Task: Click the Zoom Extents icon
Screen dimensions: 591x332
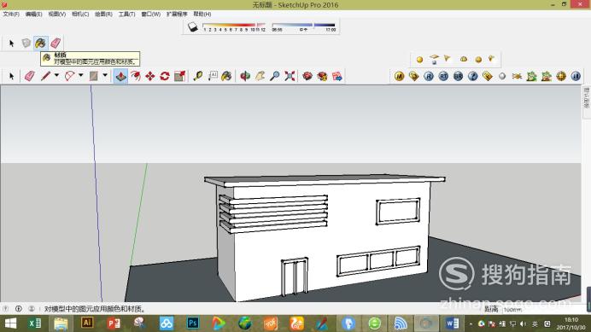Action: click(290, 76)
